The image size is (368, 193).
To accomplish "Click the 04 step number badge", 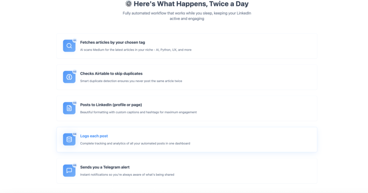I will (75, 134).
